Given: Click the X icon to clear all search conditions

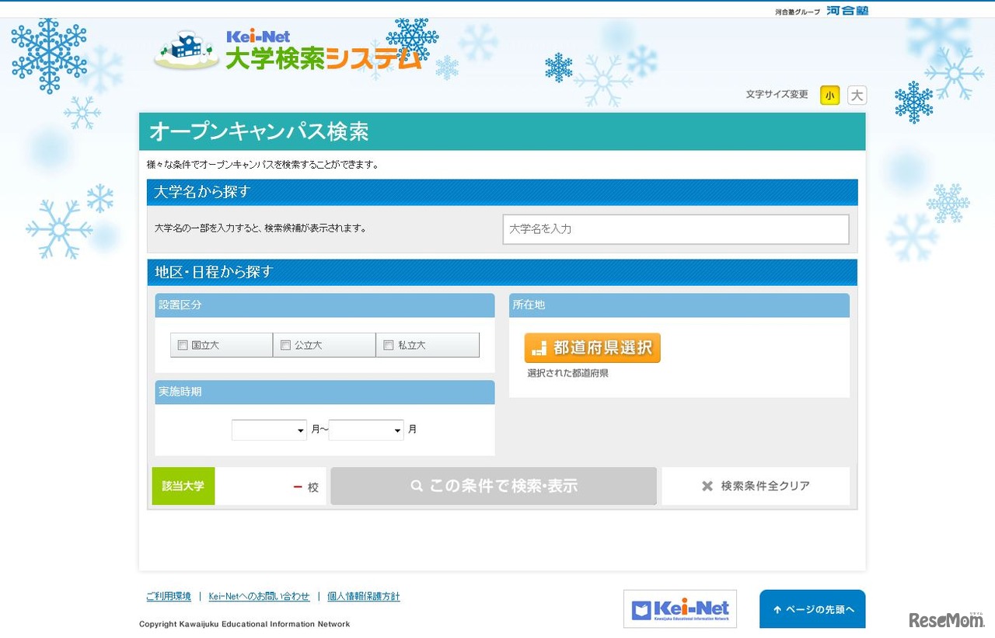Looking at the screenshot, I should (707, 486).
